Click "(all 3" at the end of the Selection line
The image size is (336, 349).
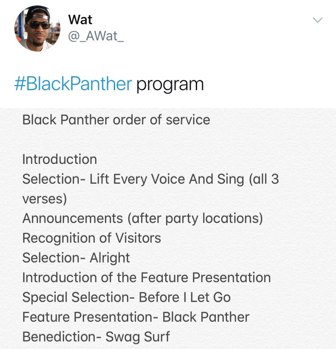click(x=263, y=179)
